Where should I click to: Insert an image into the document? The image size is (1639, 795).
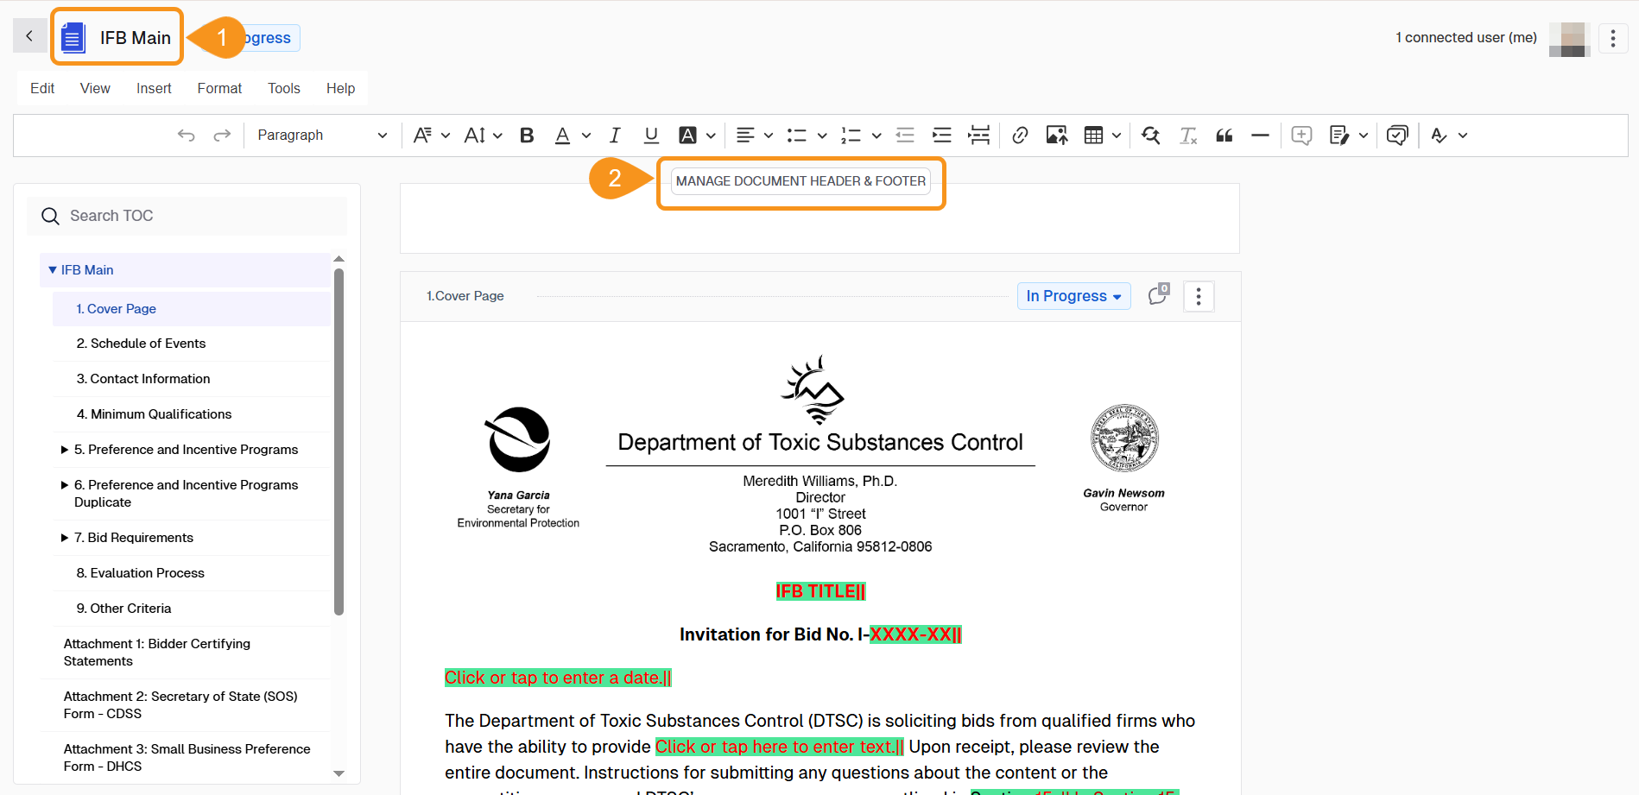tap(1055, 135)
